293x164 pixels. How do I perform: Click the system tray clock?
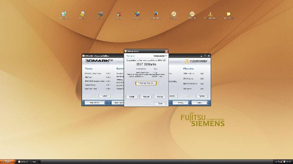coord(289,162)
